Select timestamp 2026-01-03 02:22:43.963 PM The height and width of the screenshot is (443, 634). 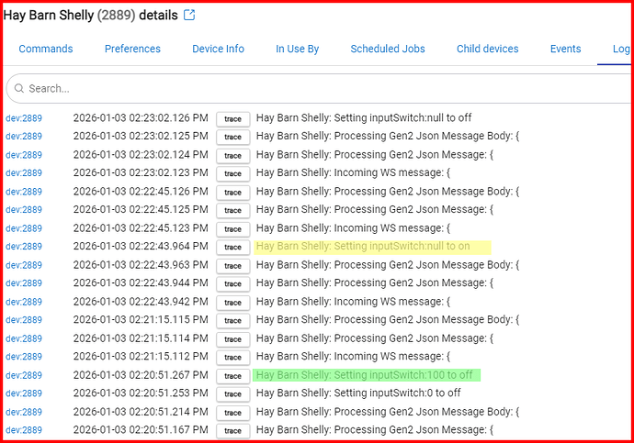point(141,265)
